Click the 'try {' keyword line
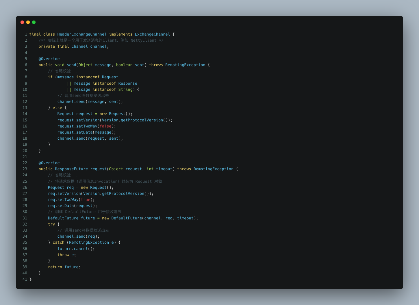Screen dimensions: 419x305 (x=54, y=224)
